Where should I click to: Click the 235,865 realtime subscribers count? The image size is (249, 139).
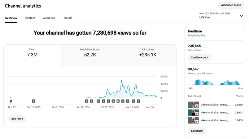click(x=194, y=46)
